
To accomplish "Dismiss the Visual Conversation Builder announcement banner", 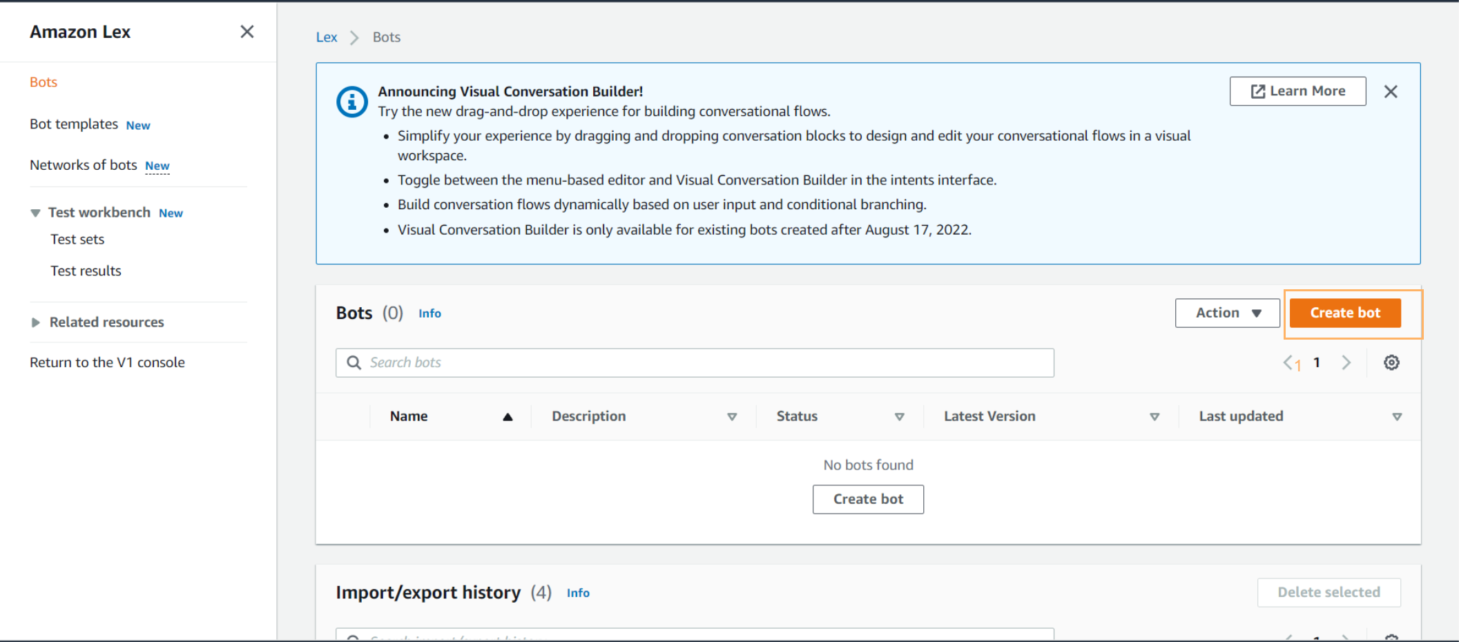I will click(x=1391, y=92).
